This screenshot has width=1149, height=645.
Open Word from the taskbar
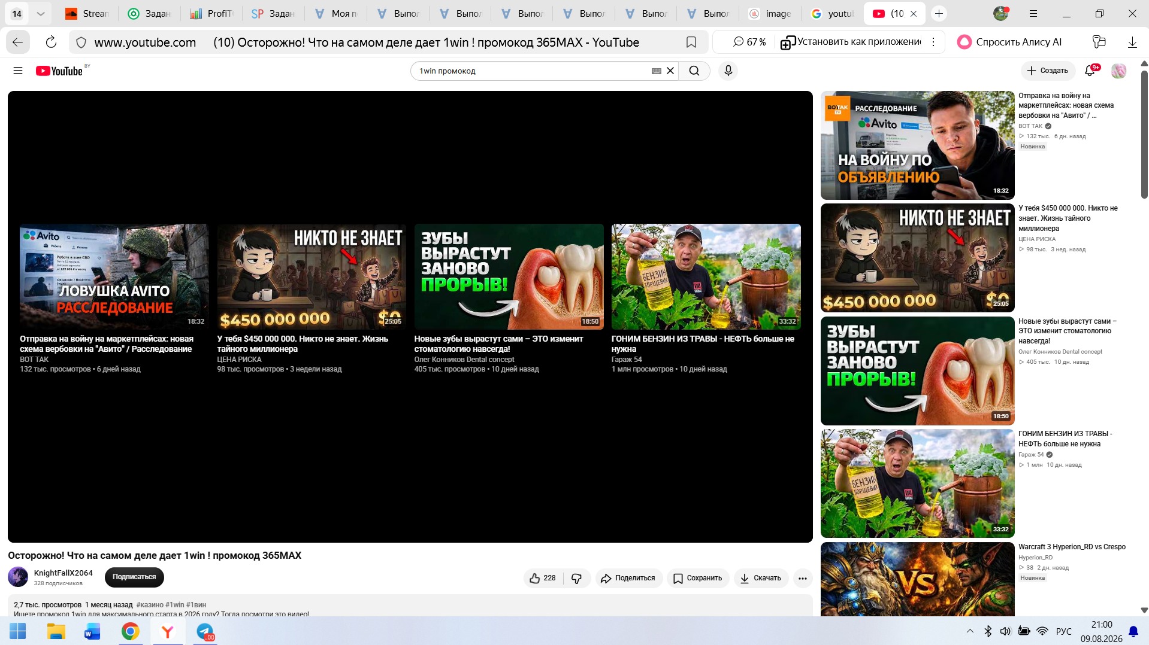point(93,631)
